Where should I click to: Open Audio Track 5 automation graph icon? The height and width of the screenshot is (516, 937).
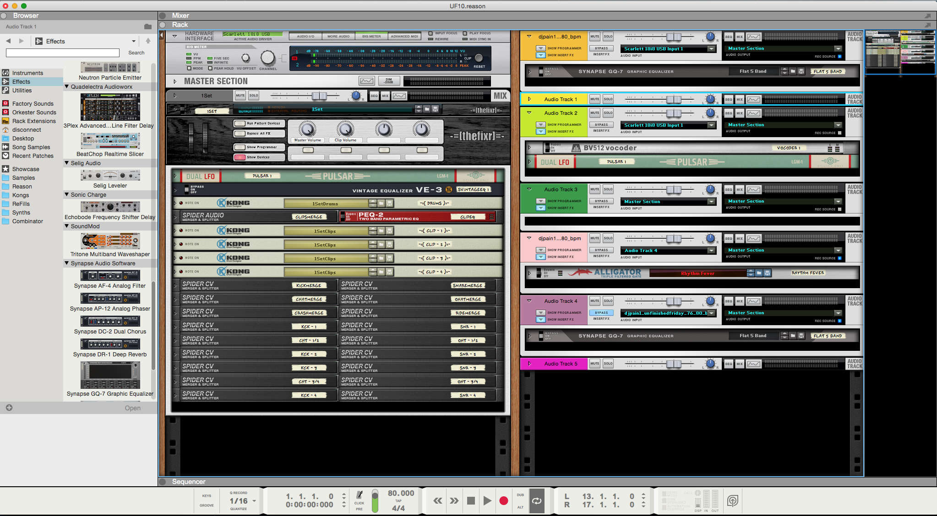(754, 364)
